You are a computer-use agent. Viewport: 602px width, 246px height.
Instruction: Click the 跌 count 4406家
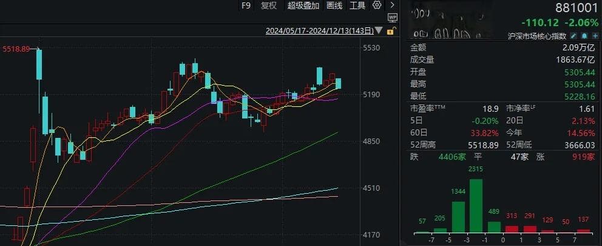click(x=452, y=157)
